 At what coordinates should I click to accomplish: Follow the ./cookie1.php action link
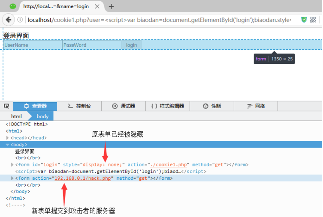[x=169, y=165]
